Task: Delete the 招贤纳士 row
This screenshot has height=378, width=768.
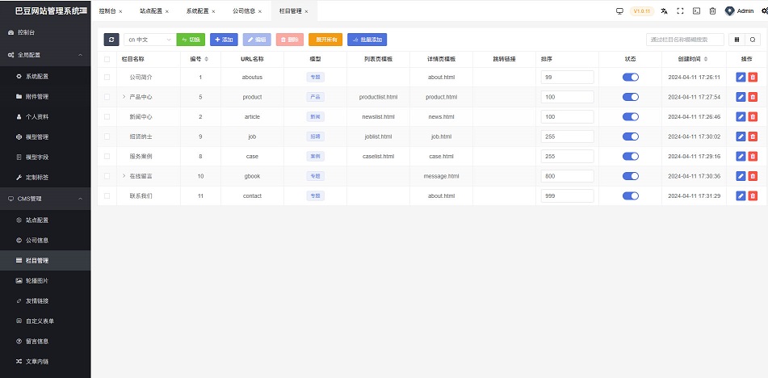Action: point(753,136)
